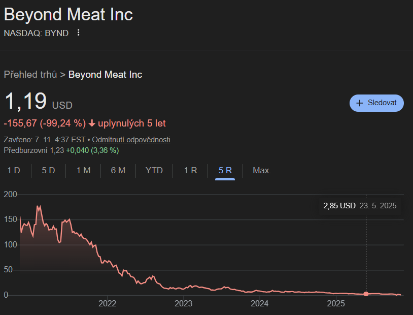This screenshot has height=315, width=413.
Task: Open the Odmítnutí odpovědnosti link
Action: pos(131,140)
